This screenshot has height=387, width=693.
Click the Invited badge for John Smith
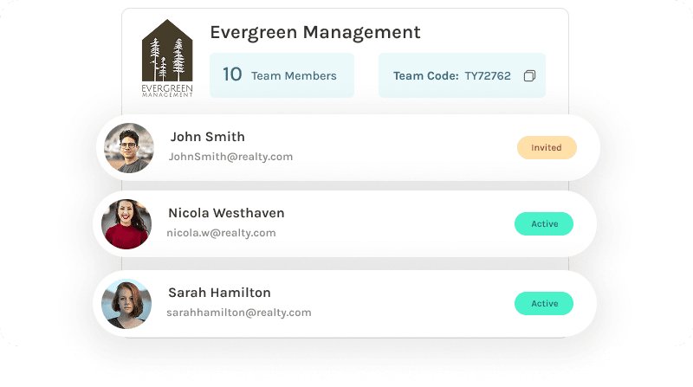pyautogui.click(x=547, y=147)
